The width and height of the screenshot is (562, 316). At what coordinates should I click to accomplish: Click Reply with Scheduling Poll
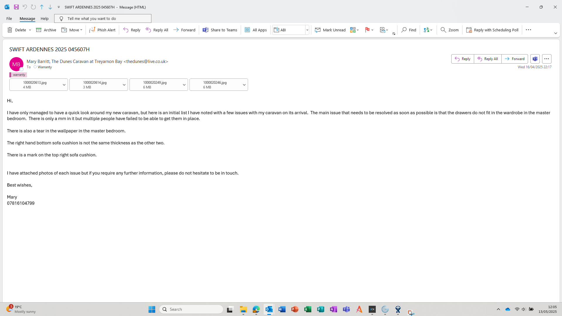[492, 30]
